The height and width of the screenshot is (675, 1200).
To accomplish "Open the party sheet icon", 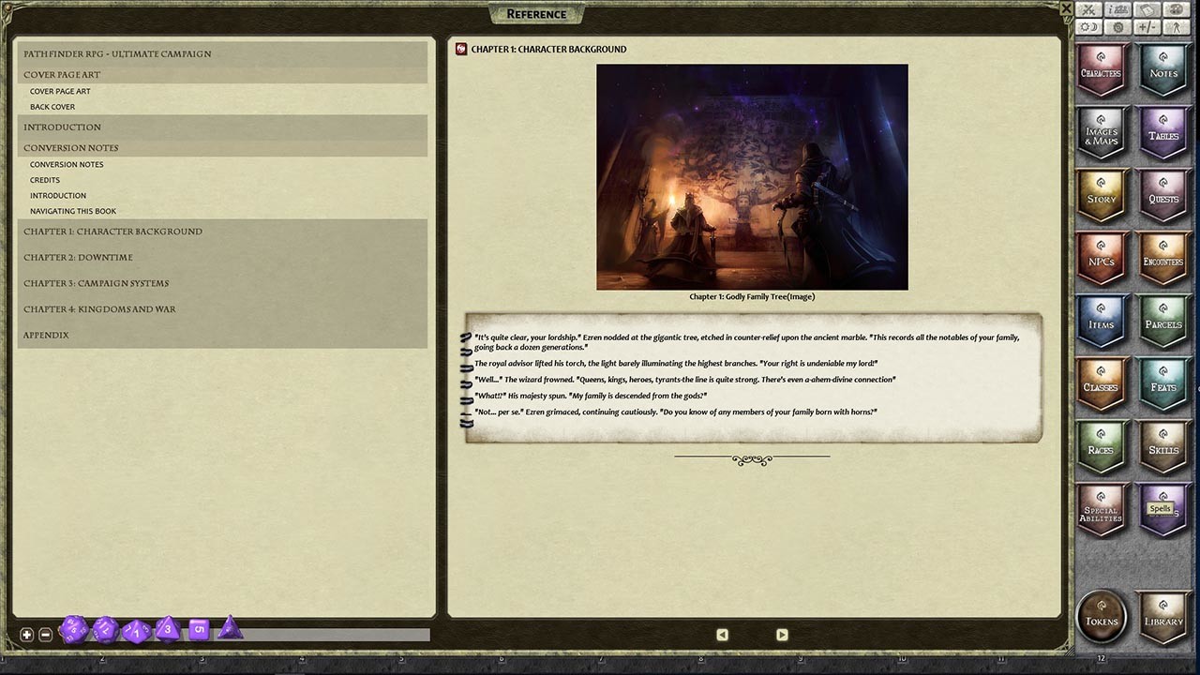I will pos(1117,9).
